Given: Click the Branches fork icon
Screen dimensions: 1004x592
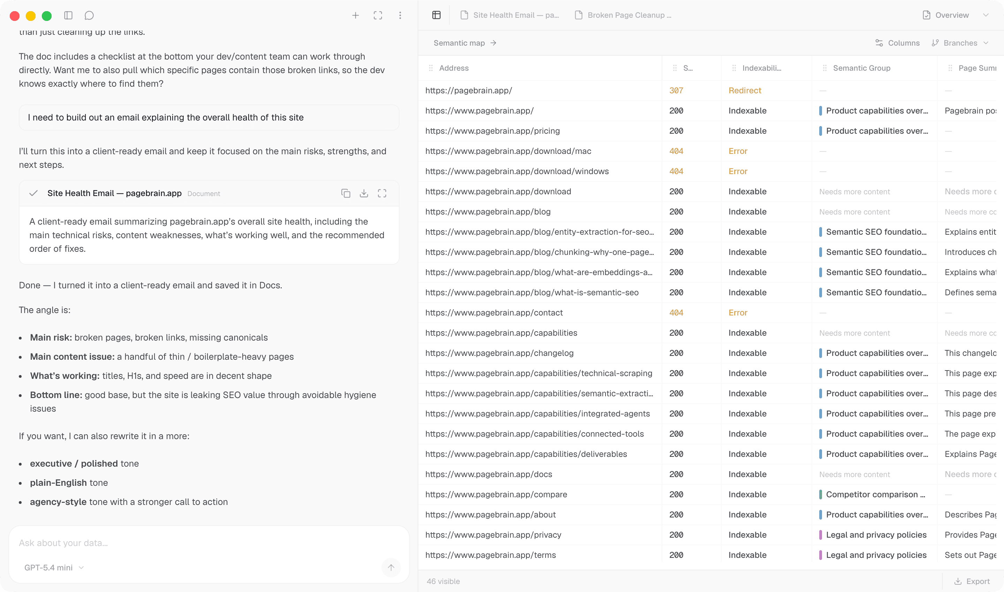Looking at the screenshot, I should click(x=935, y=43).
